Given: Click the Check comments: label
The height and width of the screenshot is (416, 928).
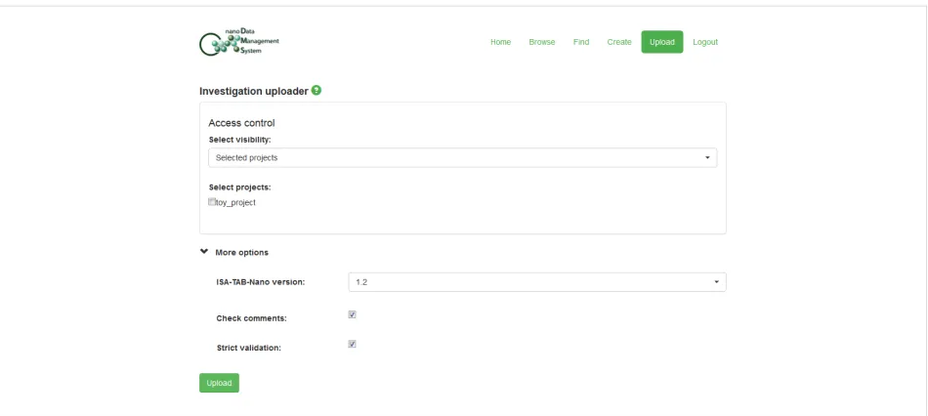Looking at the screenshot, I should [x=251, y=318].
